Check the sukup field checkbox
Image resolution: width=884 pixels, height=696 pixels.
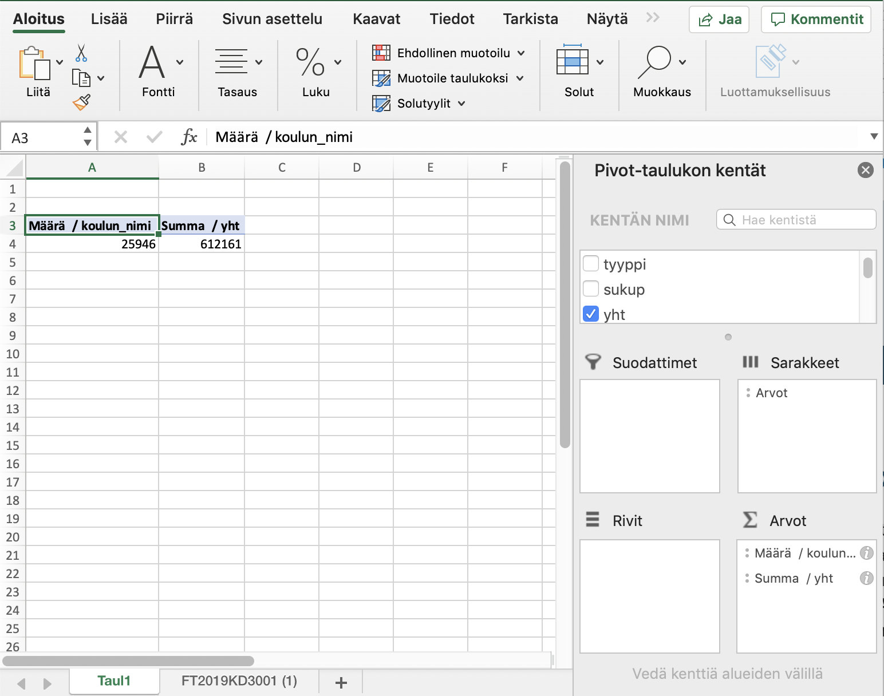pos(591,289)
